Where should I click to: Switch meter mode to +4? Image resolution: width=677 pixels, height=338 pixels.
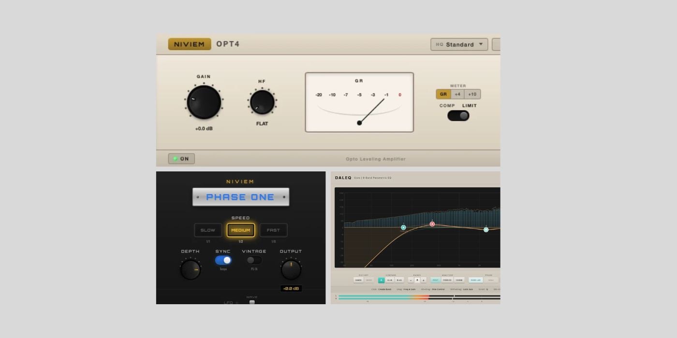(x=457, y=94)
